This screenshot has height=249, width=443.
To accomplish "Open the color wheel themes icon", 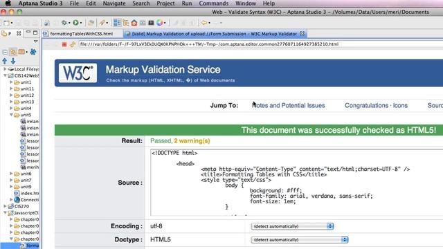I will (x=160, y=23).
